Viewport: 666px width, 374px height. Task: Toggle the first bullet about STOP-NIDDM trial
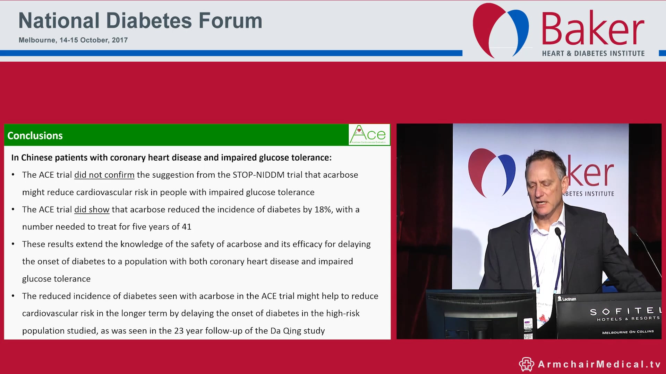coord(190,184)
